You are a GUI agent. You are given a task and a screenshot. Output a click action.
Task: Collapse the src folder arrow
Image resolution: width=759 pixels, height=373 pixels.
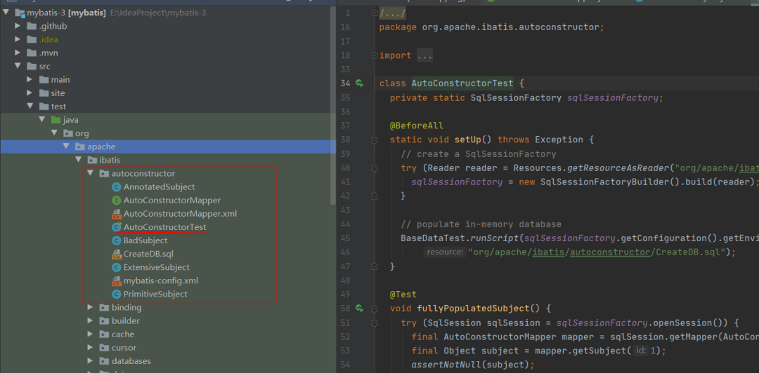pos(18,66)
